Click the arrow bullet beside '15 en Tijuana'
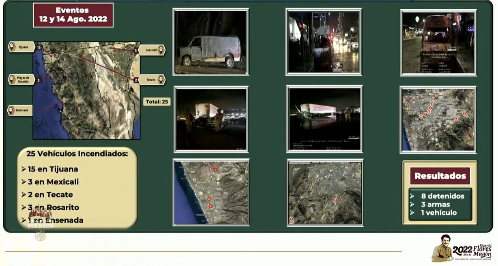The image size is (498, 266). (24, 169)
